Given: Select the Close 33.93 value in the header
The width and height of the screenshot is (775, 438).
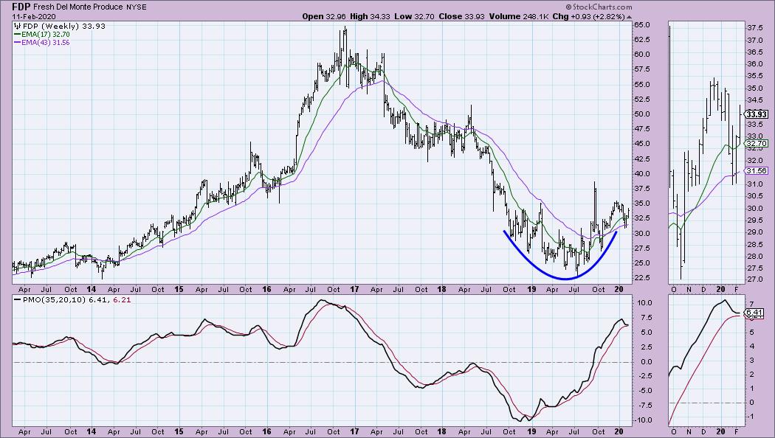Looking at the screenshot, I should pyautogui.click(x=461, y=16).
